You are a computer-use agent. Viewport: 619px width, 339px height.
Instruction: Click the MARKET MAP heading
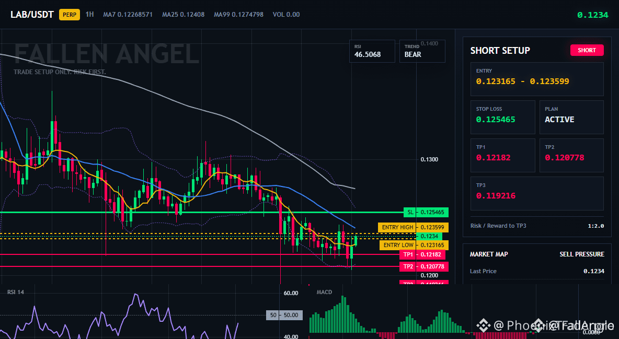[489, 254]
